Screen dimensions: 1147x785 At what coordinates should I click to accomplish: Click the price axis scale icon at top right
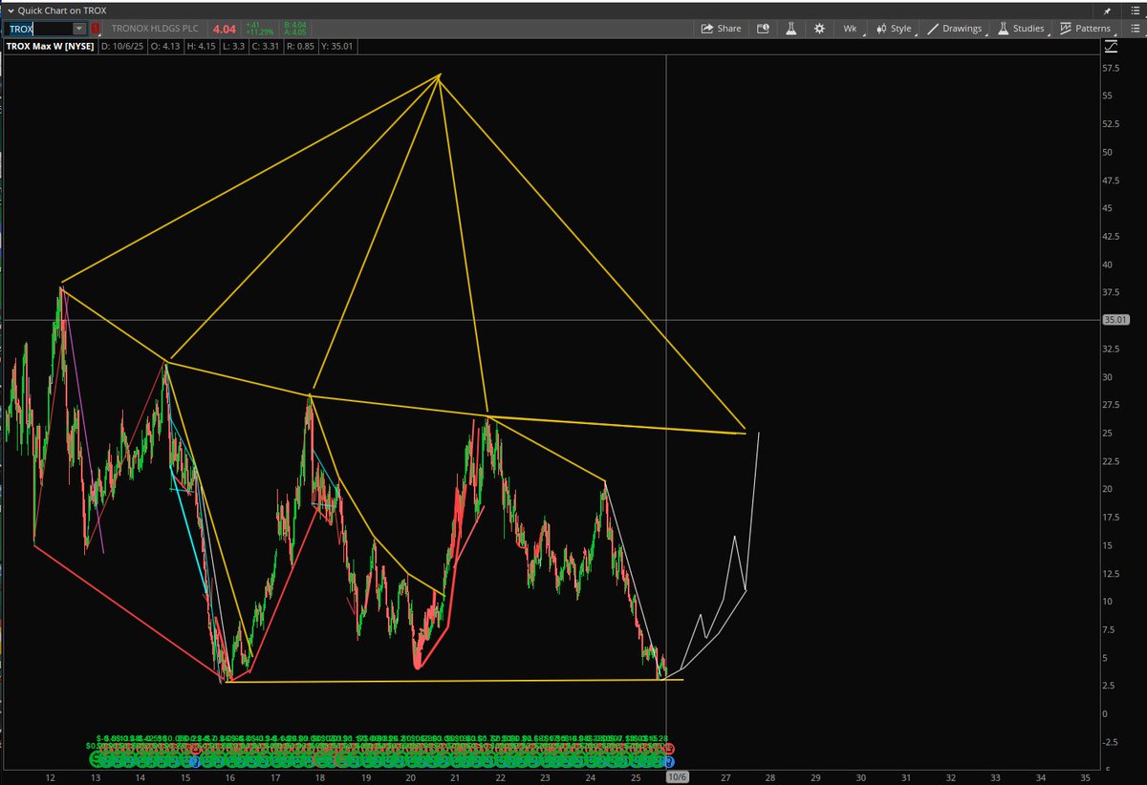[x=1110, y=46]
